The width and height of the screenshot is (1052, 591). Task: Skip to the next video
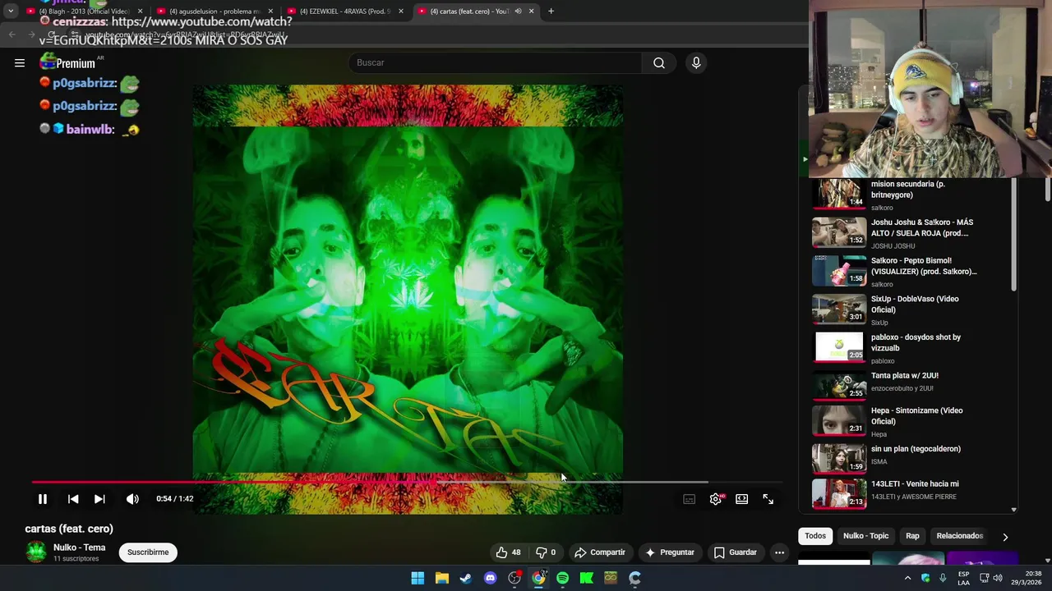pyautogui.click(x=99, y=498)
